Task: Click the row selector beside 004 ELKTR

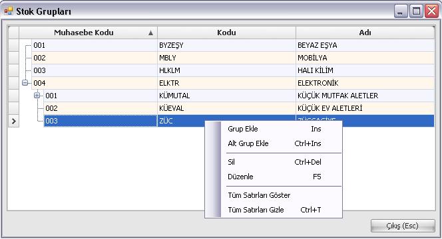Action: coord(13,83)
